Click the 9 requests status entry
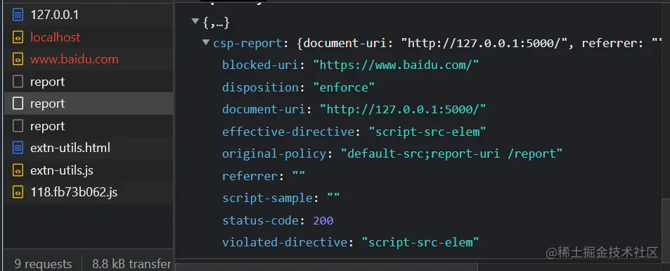Image resolution: width=670 pixels, height=271 pixels. (x=43, y=264)
